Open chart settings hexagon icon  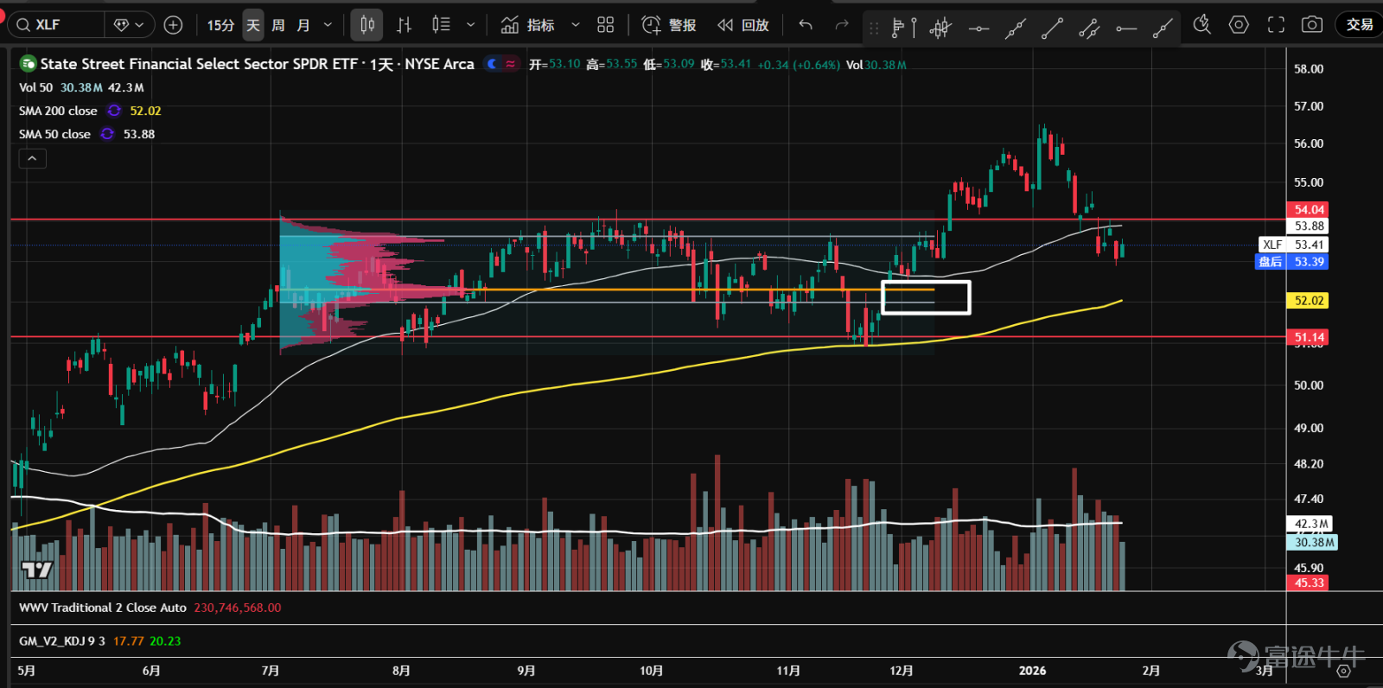click(x=1239, y=25)
